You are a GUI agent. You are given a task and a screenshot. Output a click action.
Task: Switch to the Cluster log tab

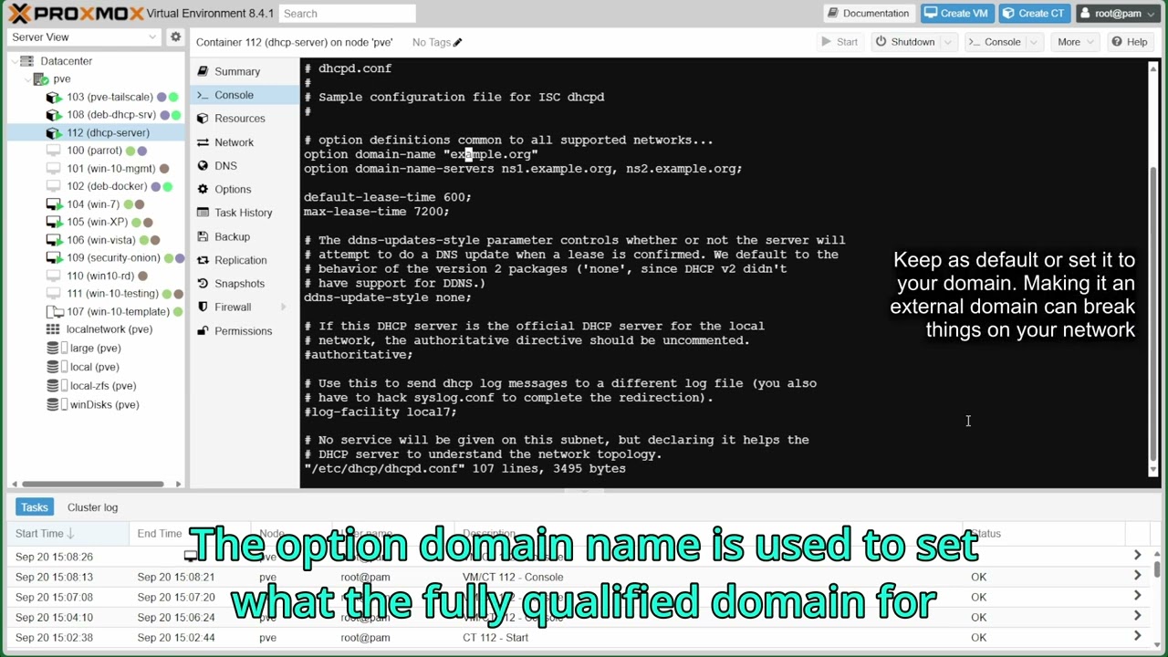92,507
